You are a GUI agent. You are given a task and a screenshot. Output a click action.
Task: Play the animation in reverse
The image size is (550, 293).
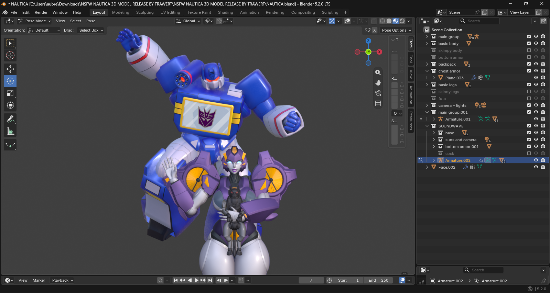pyautogui.click(x=190, y=280)
